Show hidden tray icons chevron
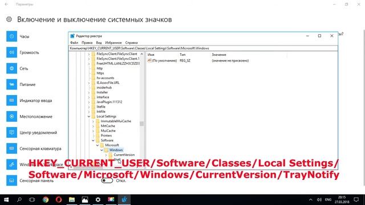 click(310, 200)
